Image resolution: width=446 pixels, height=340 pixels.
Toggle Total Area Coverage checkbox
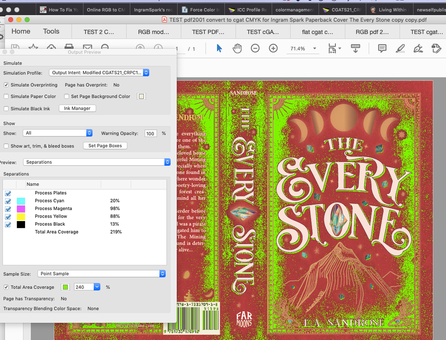click(x=6, y=287)
